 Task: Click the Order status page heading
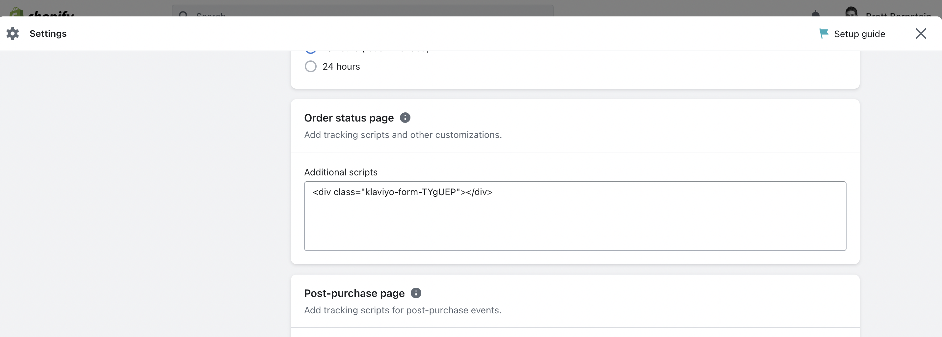[349, 118]
